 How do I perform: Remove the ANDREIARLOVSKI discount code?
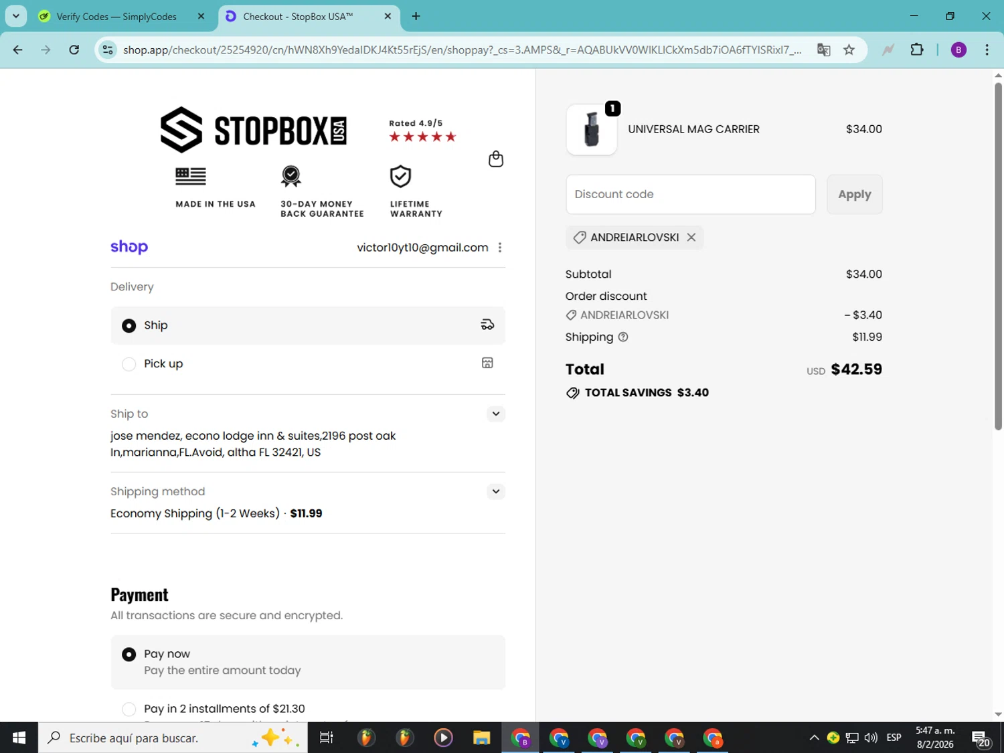[x=691, y=238]
